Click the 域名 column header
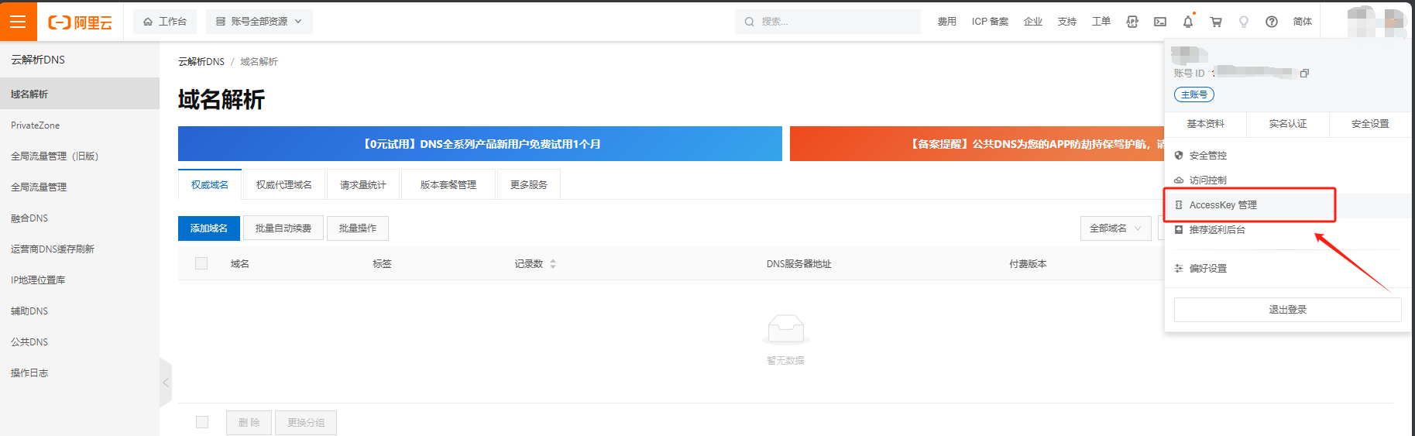This screenshot has width=1415, height=436. [x=240, y=264]
